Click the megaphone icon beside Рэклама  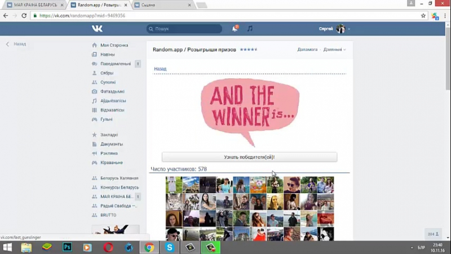tap(94, 153)
